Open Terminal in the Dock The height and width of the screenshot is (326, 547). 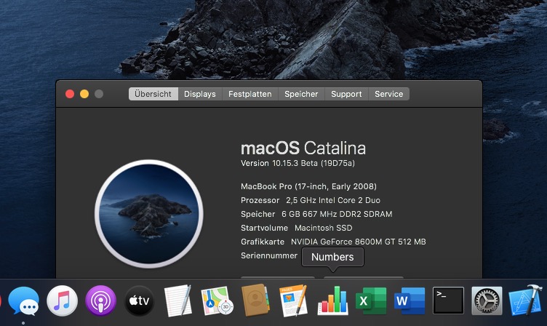[x=448, y=301]
